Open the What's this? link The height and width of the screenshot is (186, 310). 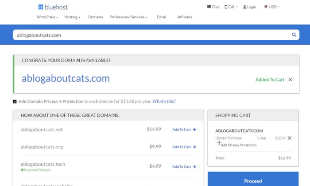tap(164, 101)
